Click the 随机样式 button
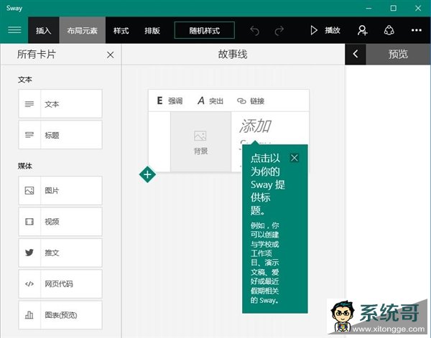Image resolution: width=431 pixels, height=338 pixels. (x=204, y=30)
